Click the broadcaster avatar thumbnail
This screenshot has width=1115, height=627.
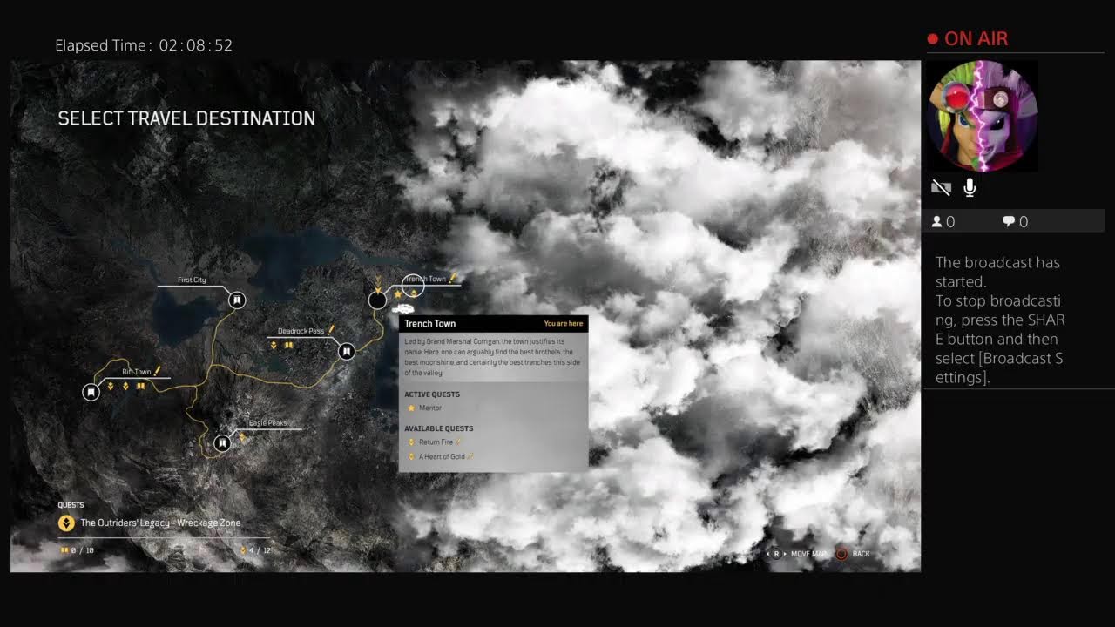click(982, 115)
